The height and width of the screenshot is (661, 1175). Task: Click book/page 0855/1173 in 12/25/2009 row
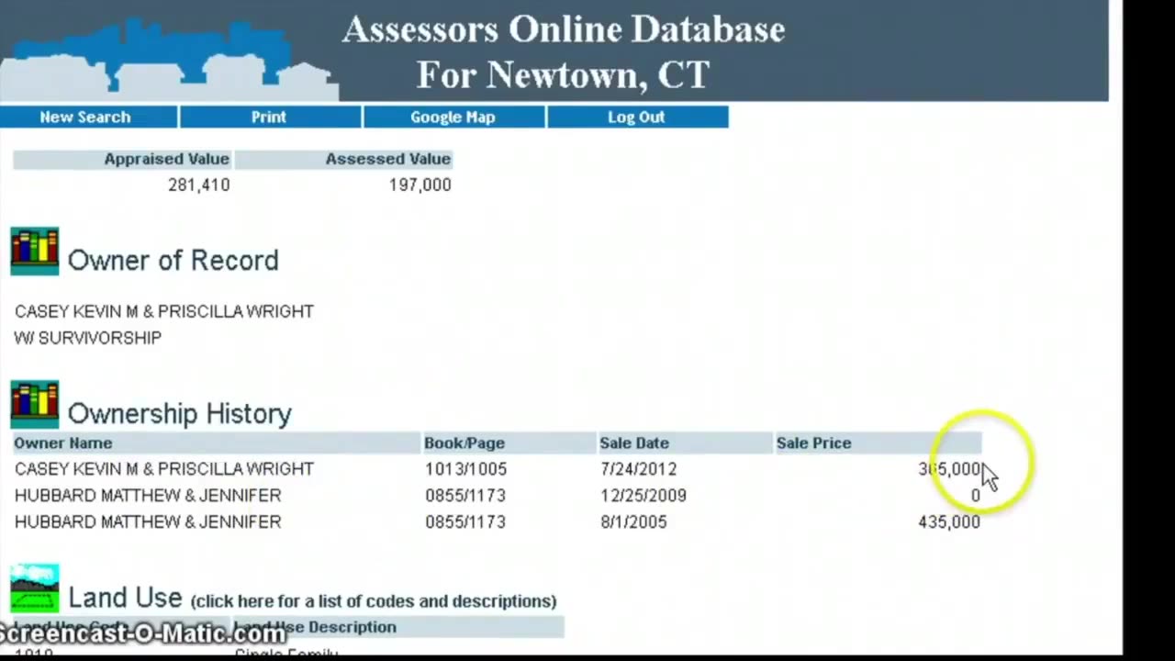[465, 496]
